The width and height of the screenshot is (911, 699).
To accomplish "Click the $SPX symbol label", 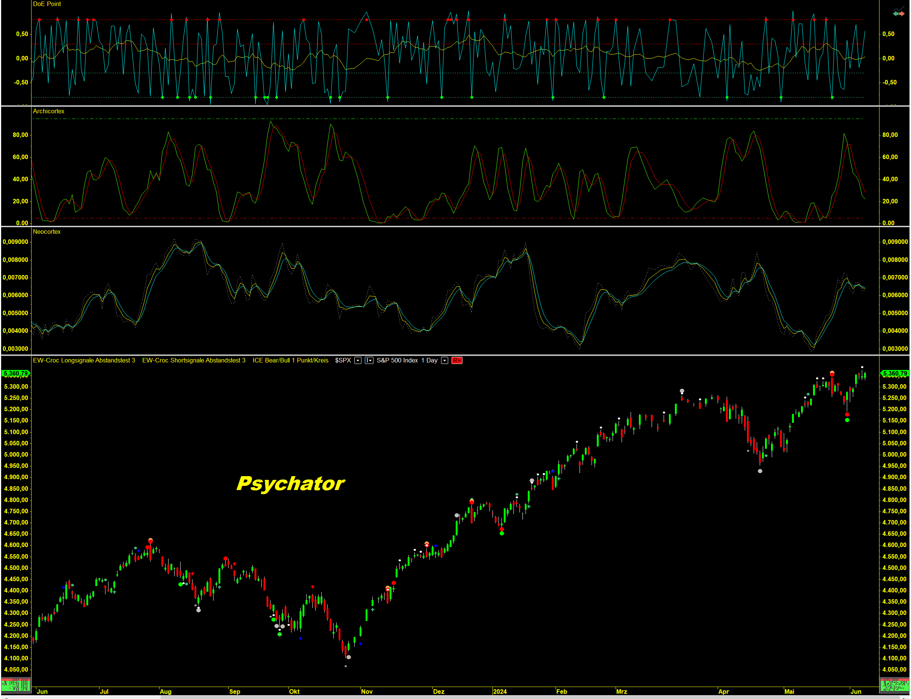I will pos(343,361).
